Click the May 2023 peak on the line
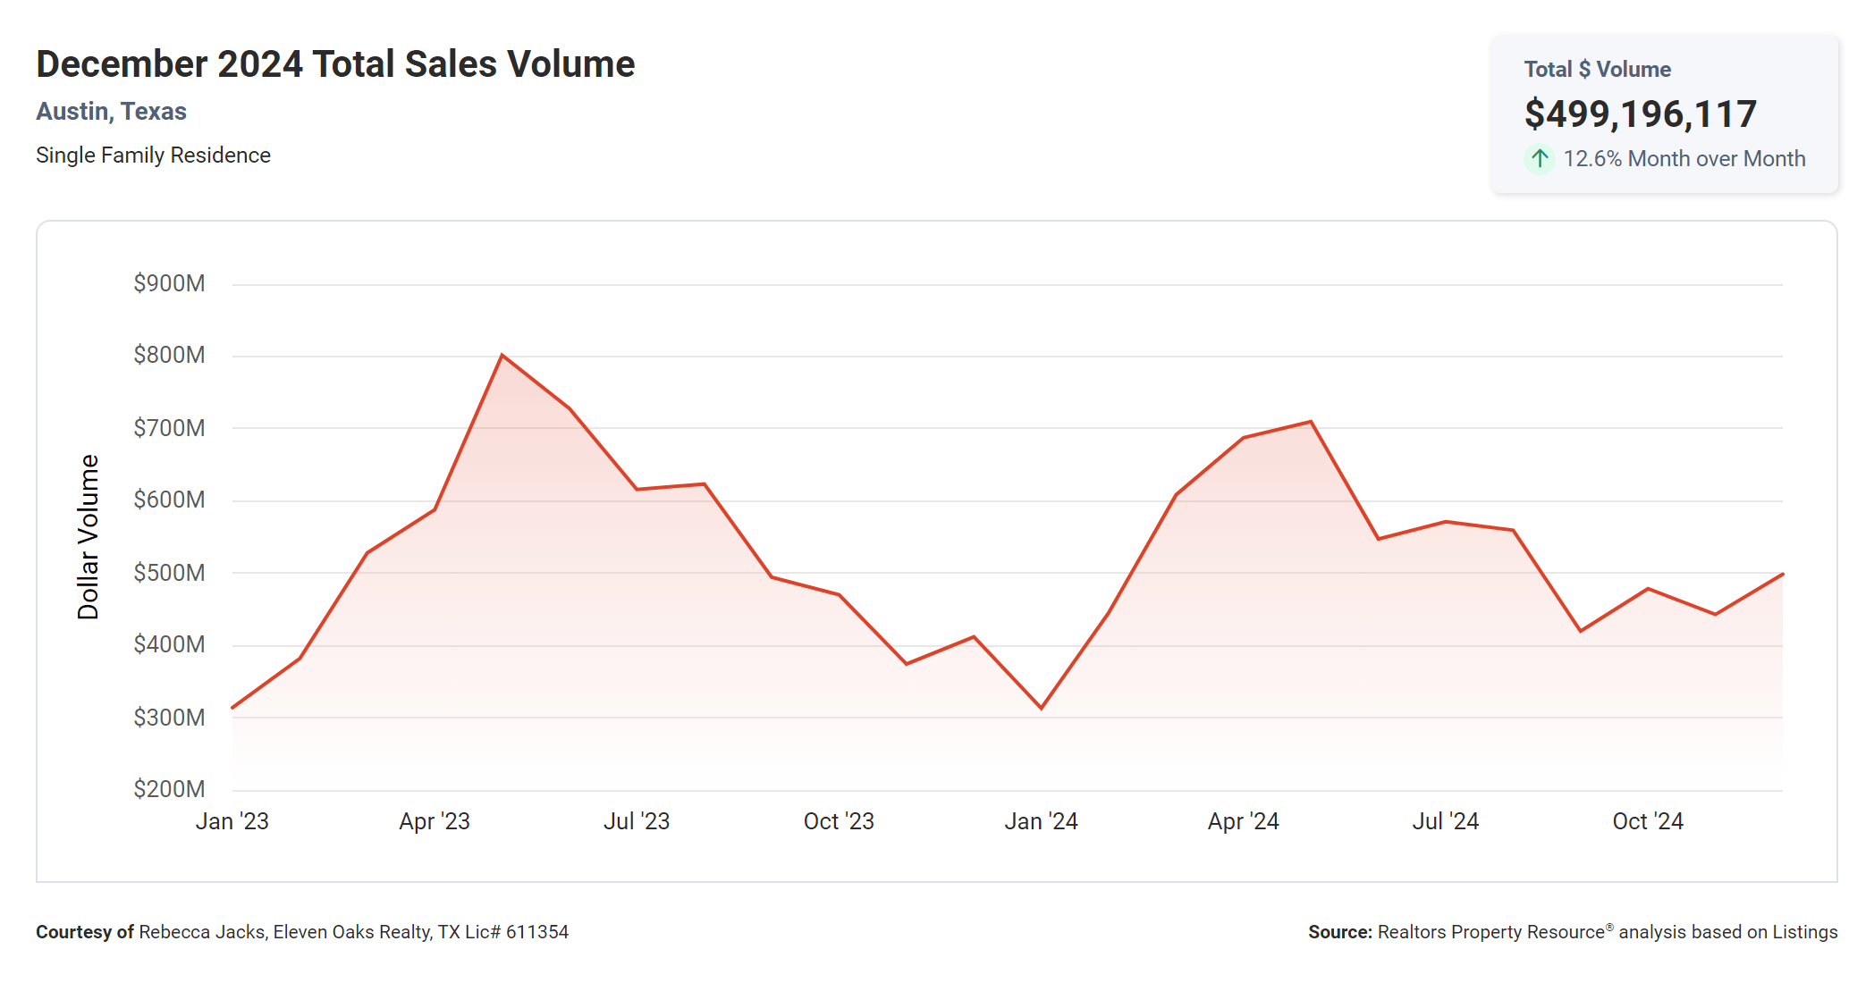The height and width of the screenshot is (983, 1874). pyautogui.click(x=502, y=356)
